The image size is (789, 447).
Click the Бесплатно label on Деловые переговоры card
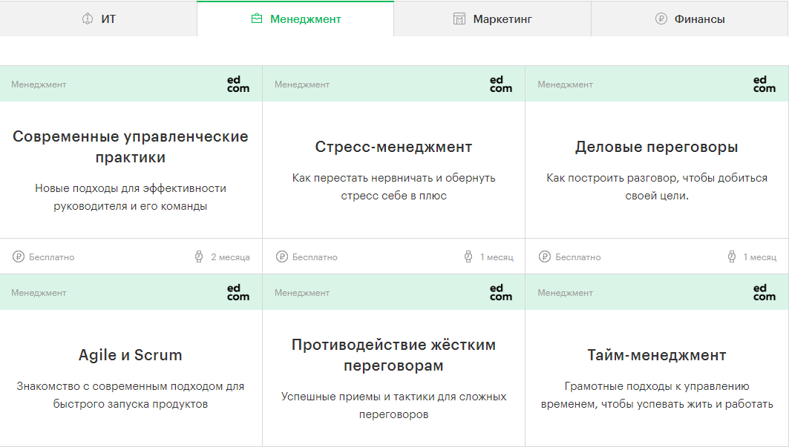(x=577, y=257)
